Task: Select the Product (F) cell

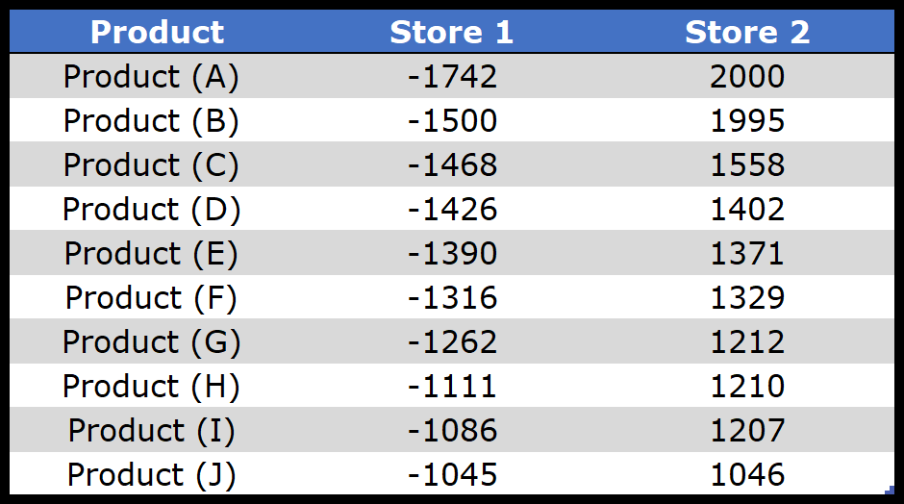Action: point(151,297)
